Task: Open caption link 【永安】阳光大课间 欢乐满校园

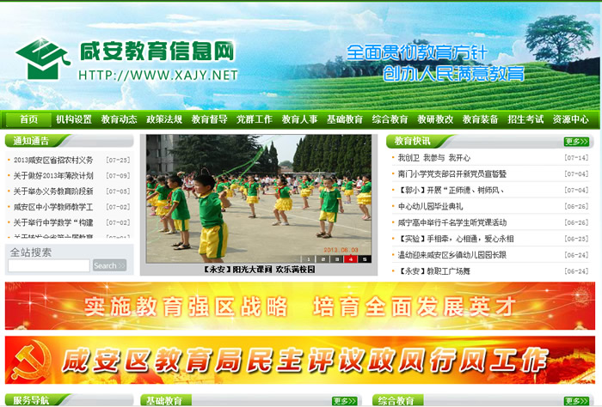Action: 259,270
